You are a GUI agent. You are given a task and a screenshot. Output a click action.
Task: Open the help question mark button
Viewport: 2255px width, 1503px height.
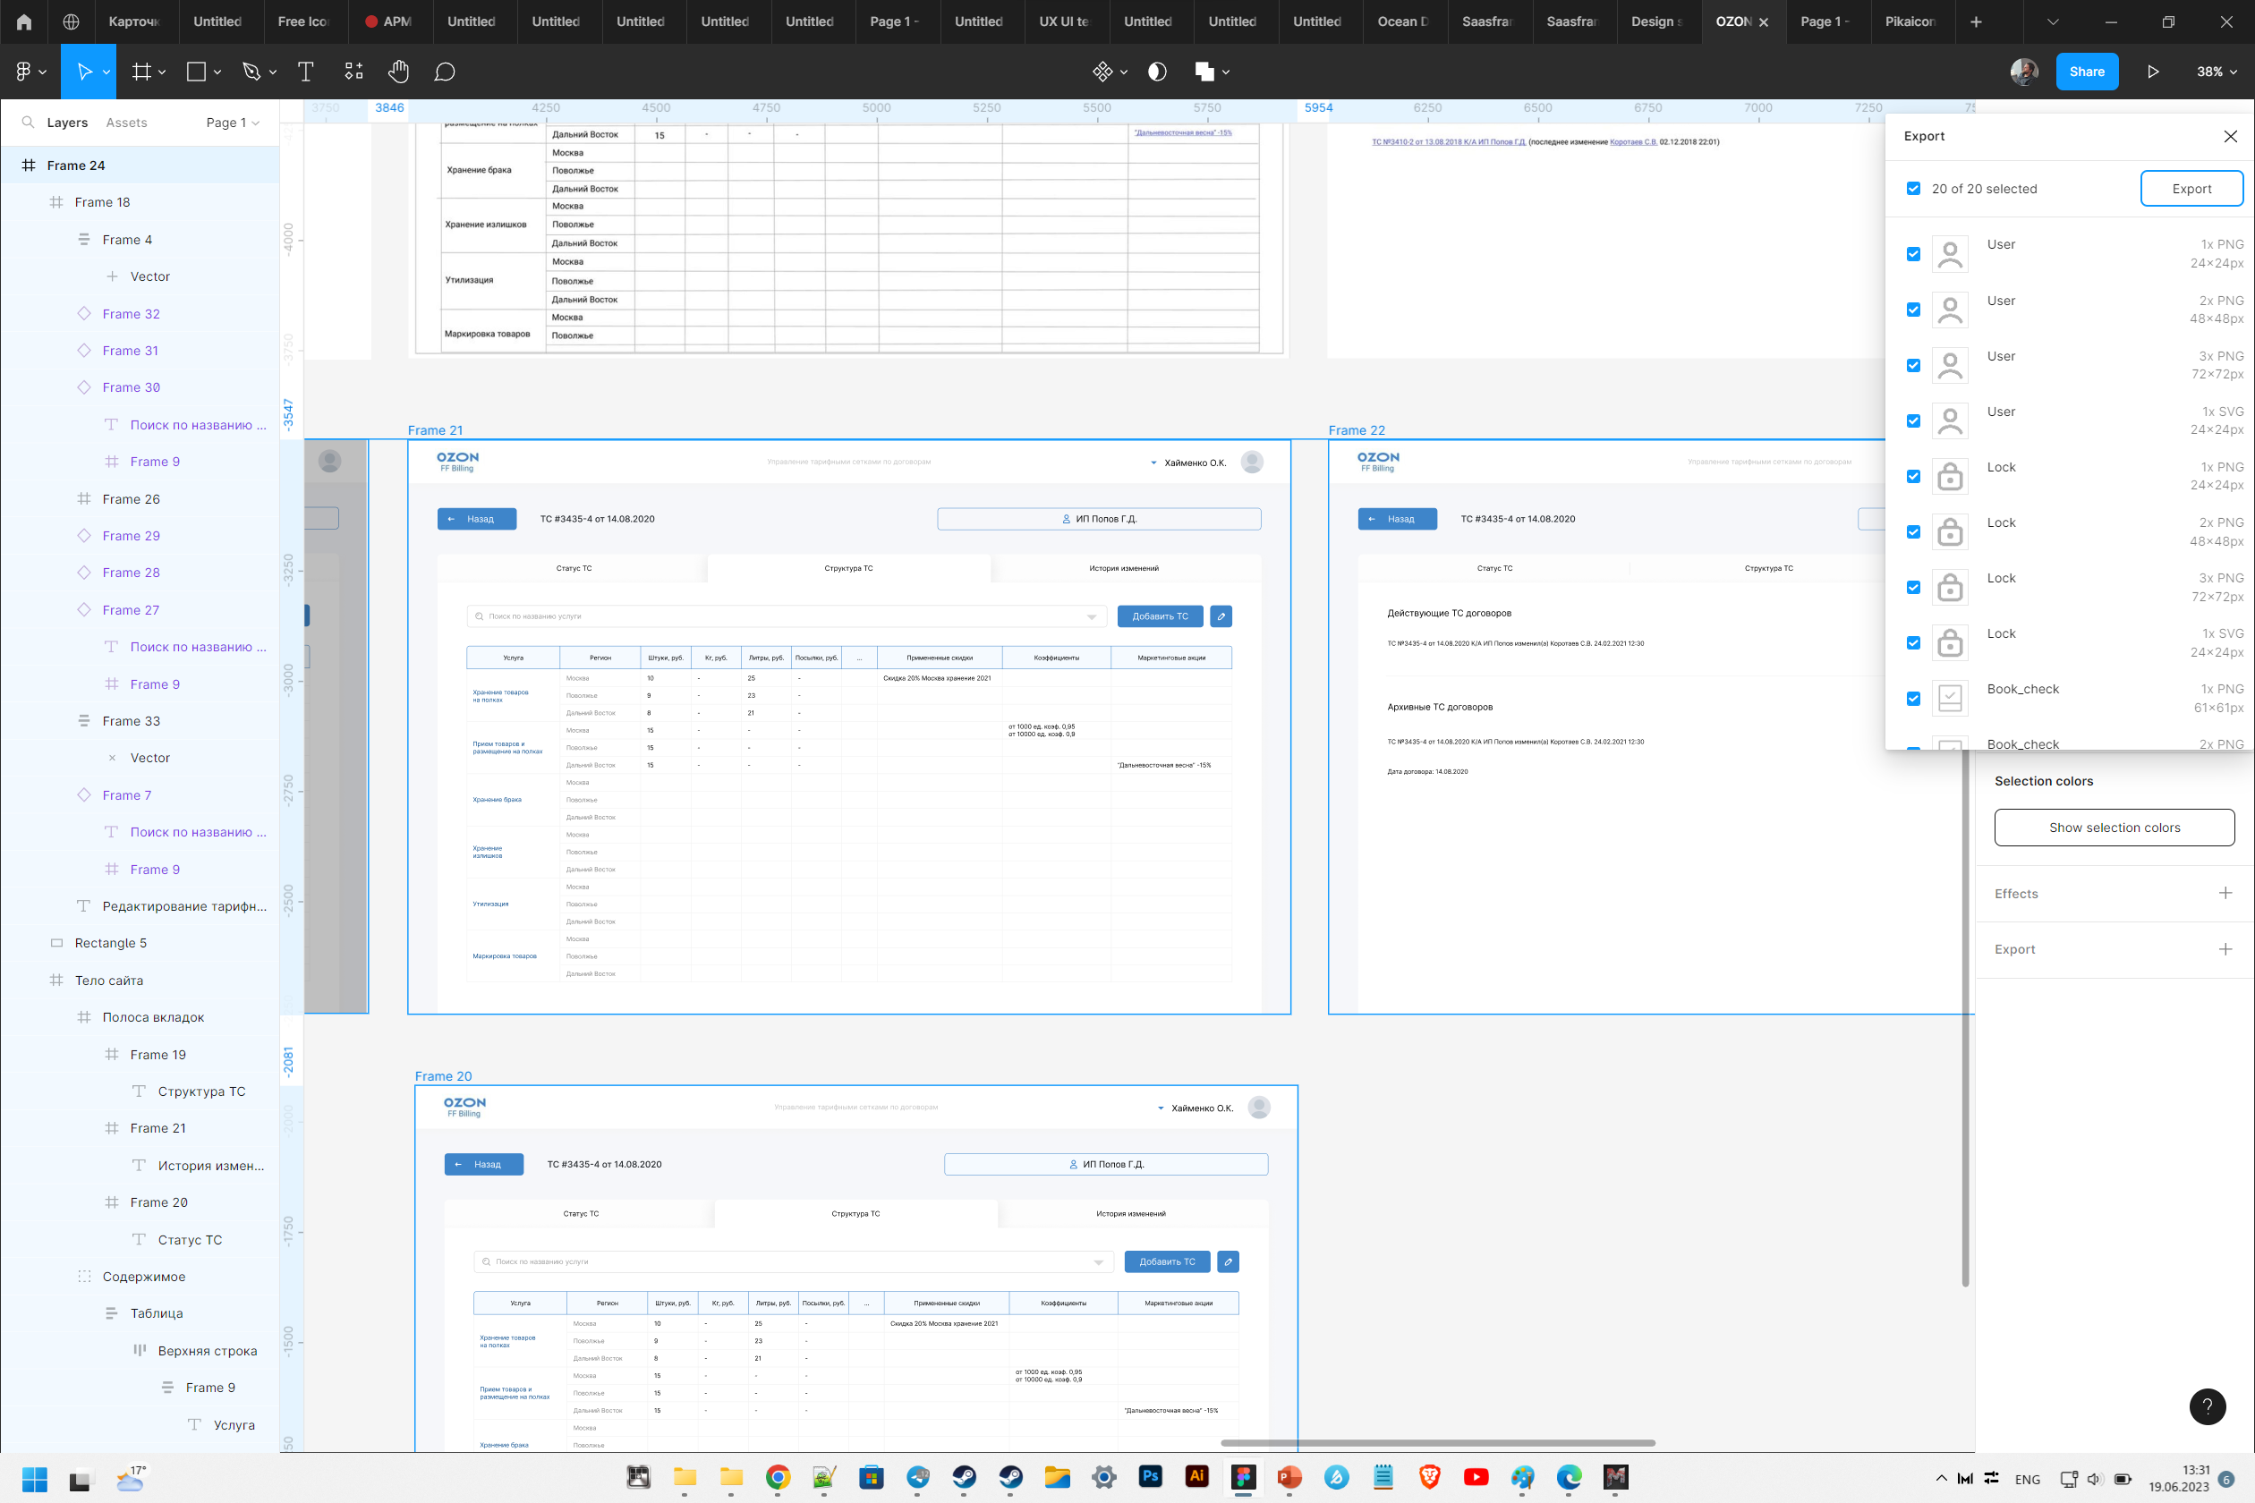coord(2207,1406)
